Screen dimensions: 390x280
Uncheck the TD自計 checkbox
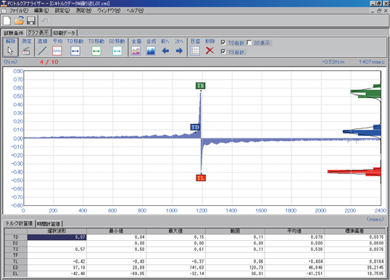pos(223,43)
